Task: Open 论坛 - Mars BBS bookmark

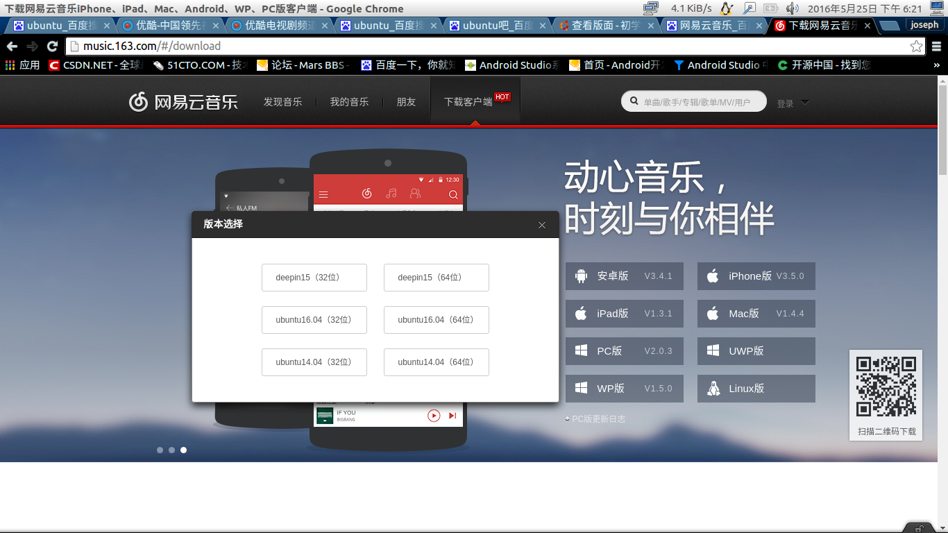Action: 305,65
